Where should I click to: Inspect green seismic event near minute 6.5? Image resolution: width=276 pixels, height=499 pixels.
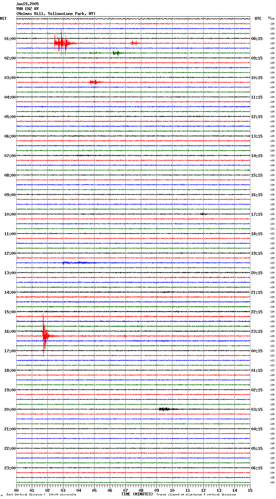(x=117, y=53)
